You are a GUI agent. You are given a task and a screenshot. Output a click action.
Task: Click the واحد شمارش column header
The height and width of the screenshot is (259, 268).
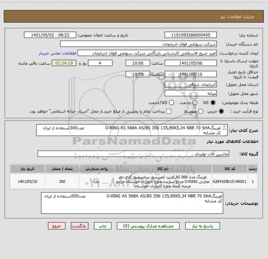pyautogui.click(x=96, y=169)
